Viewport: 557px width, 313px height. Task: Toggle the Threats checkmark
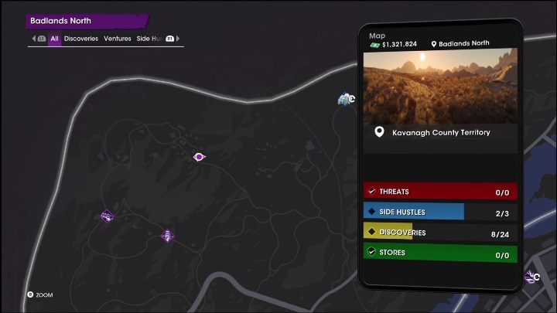[x=371, y=192]
